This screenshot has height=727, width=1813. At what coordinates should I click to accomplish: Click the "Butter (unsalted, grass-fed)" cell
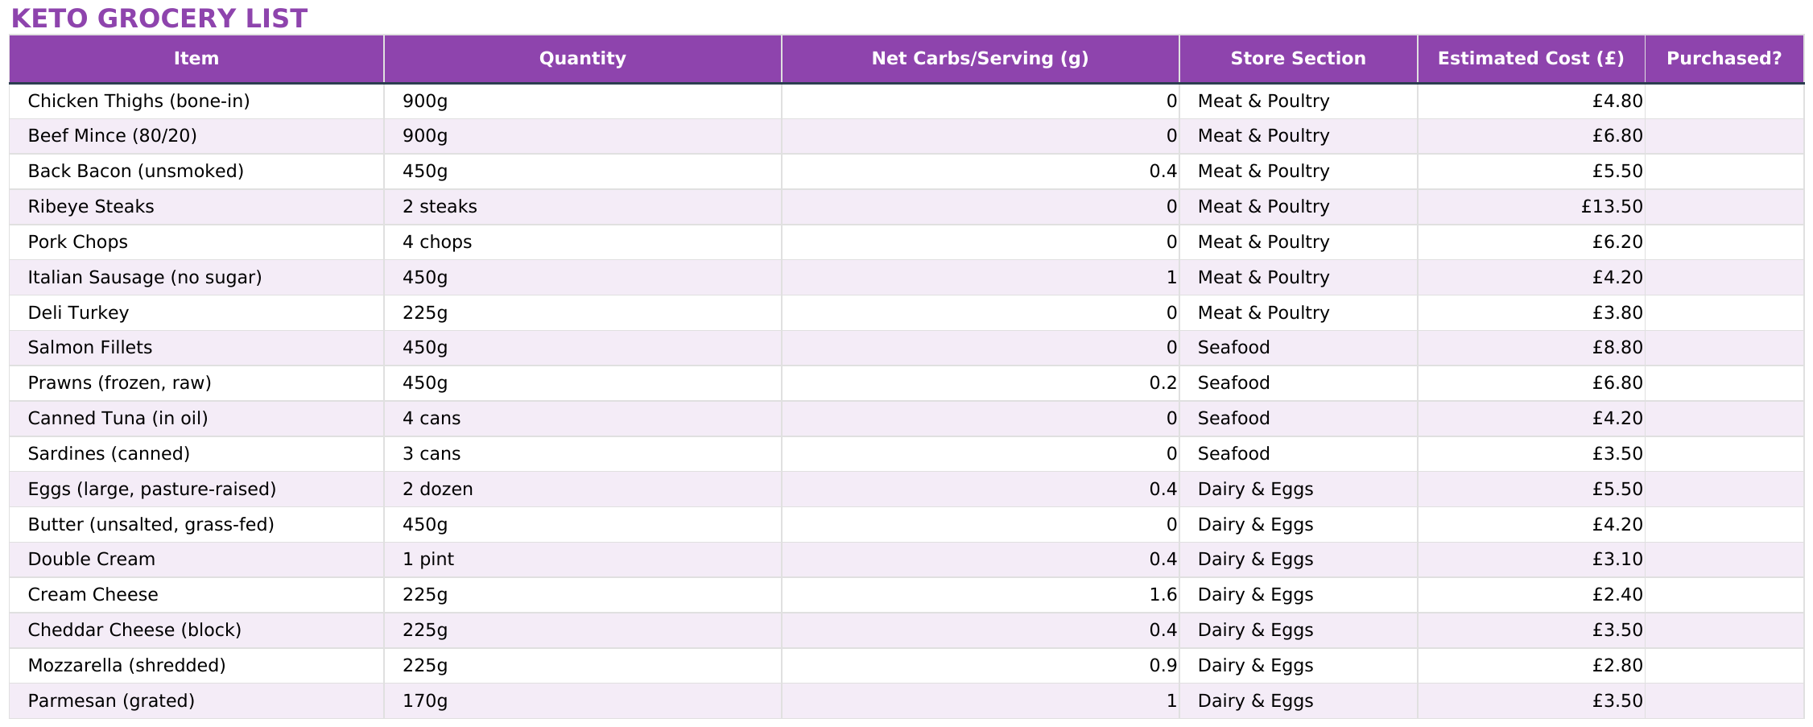(x=196, y=525)
